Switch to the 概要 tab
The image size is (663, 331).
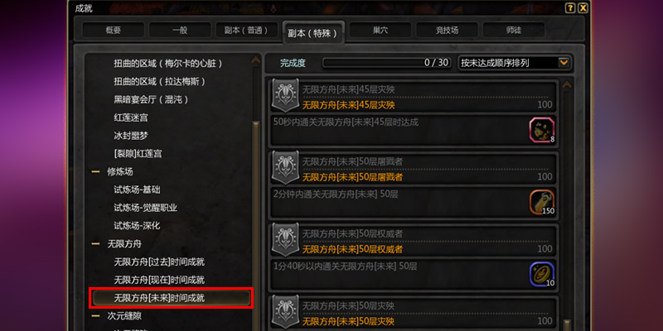114,31
